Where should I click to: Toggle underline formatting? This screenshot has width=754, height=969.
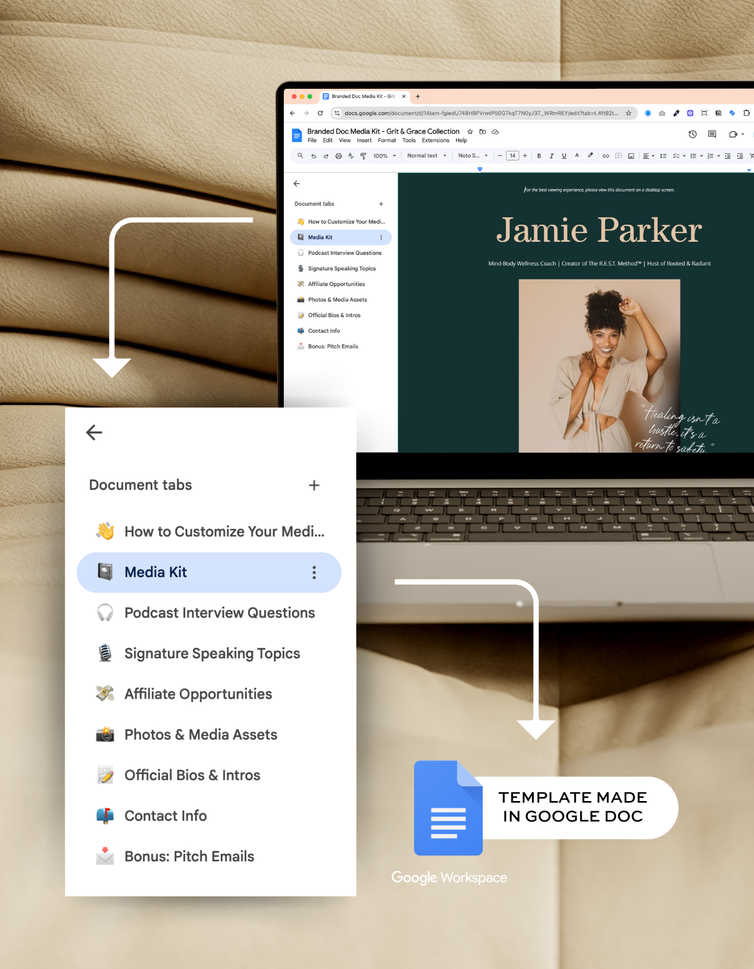(564, 156)
